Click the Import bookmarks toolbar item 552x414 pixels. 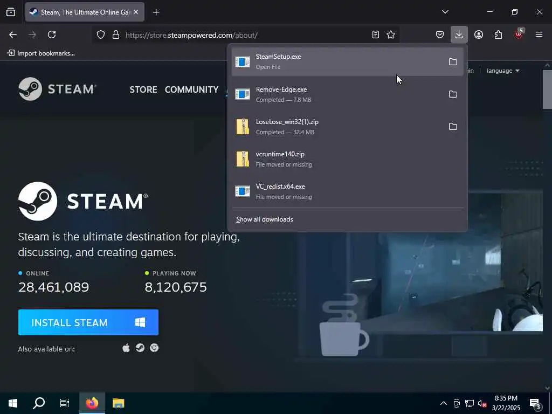(41, 53)
